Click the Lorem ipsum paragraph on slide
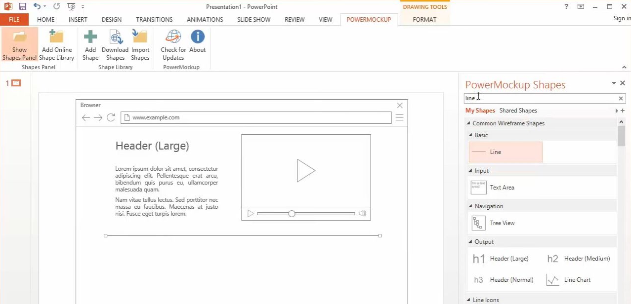The image size is (631, 304). tap(167, 179)
